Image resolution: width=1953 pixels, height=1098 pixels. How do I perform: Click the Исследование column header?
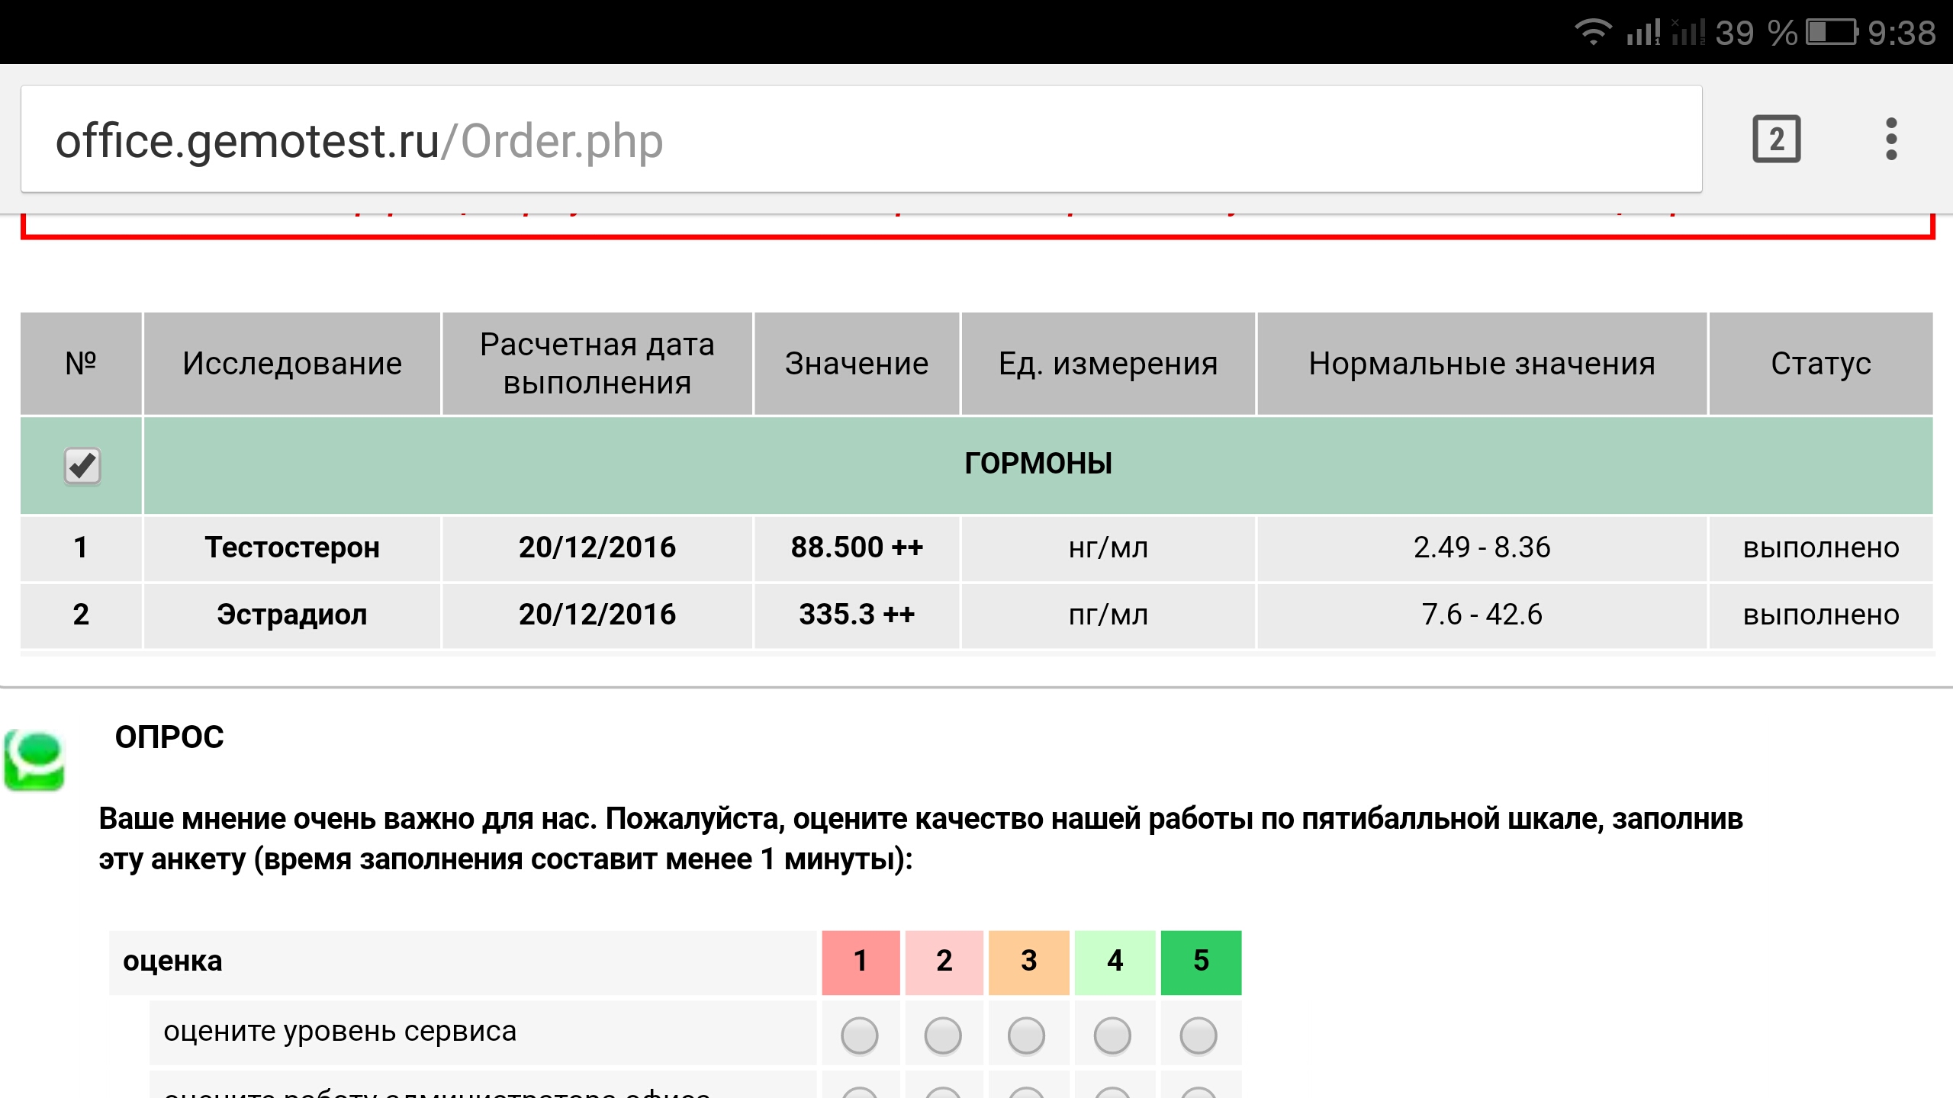292,364
